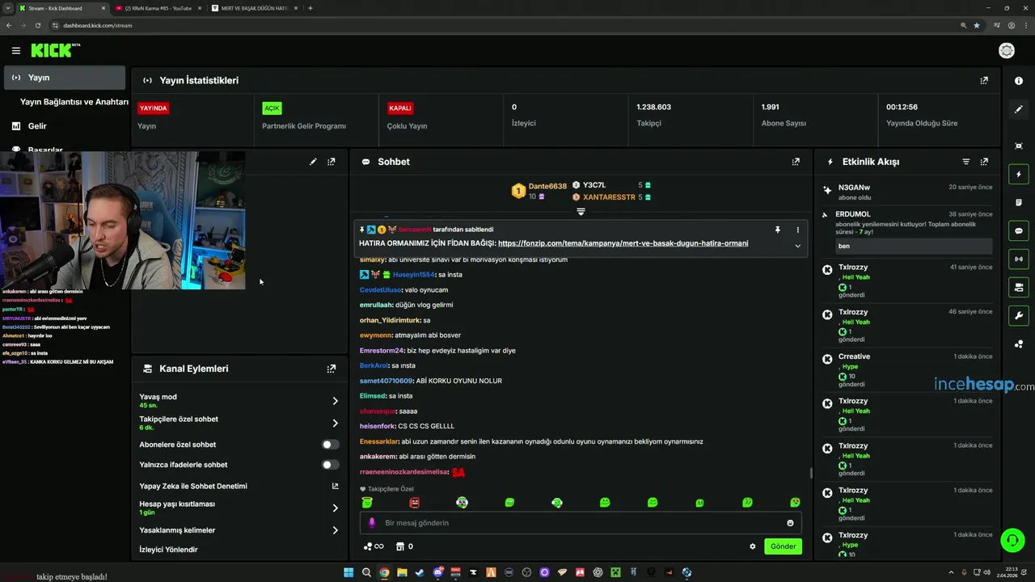The image size is (1035, 582).
Task: Focus the Bir mesaj gönderin input
Action: [x=580, y=523]
